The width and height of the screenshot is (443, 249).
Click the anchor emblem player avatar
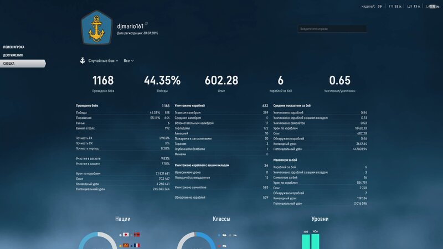click(x=96, y=28)
